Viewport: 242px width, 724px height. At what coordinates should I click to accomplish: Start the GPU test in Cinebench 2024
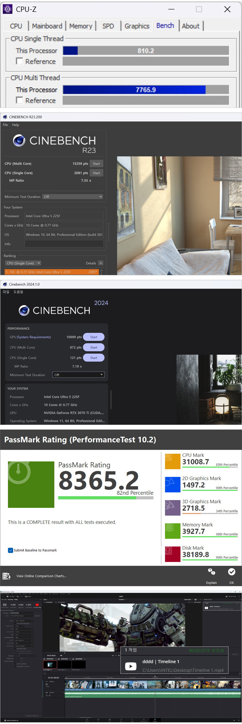[94, 337]
